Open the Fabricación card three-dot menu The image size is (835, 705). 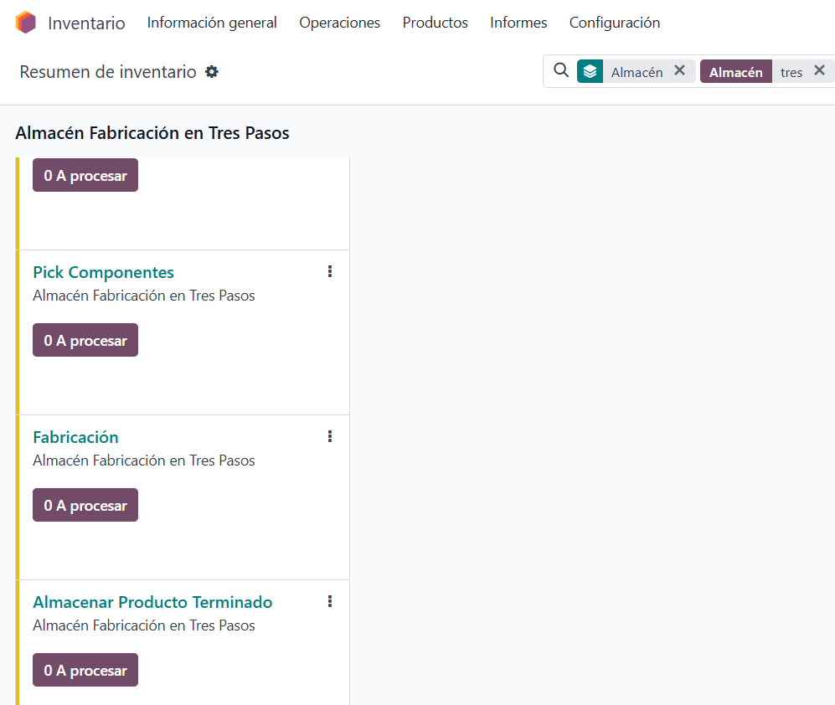click(330, 436)
